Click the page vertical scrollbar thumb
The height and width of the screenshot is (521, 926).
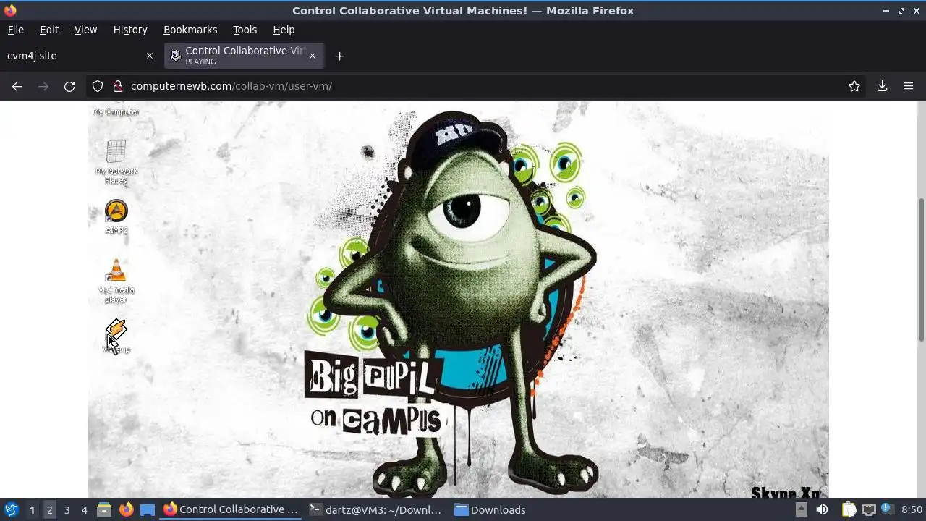point(921,269)
